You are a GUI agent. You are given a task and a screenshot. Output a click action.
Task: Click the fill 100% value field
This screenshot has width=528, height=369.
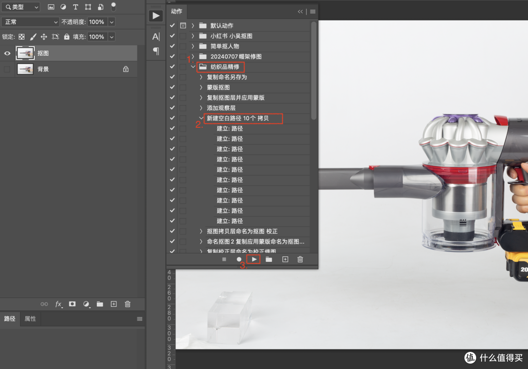coord(97,37)
